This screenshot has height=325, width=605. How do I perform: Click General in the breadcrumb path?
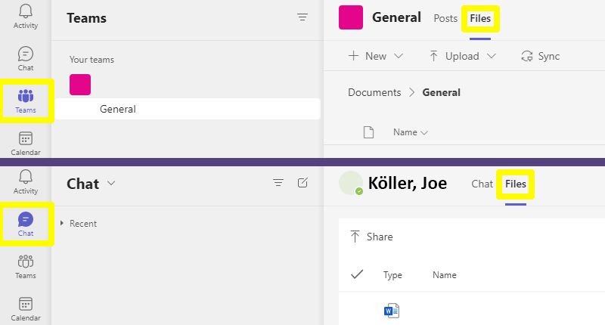coord(441,92)
